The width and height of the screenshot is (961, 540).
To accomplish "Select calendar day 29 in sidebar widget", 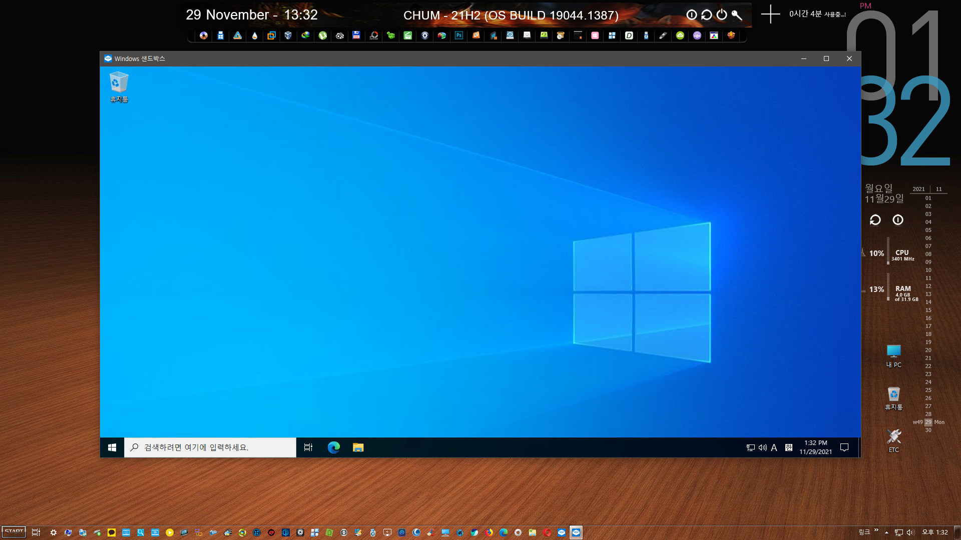I will 928,422.
